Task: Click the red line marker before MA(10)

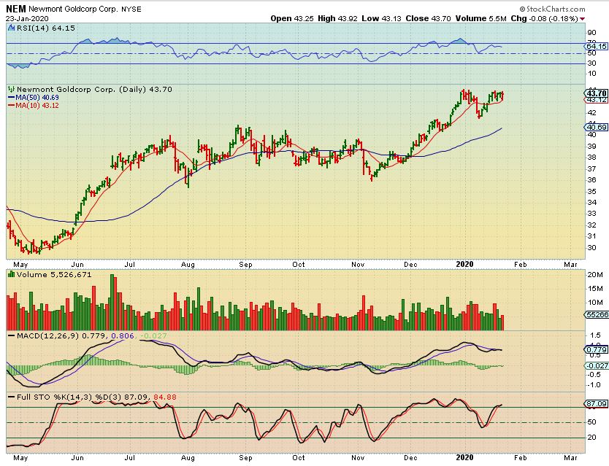Action: click(x=11, y=105)
